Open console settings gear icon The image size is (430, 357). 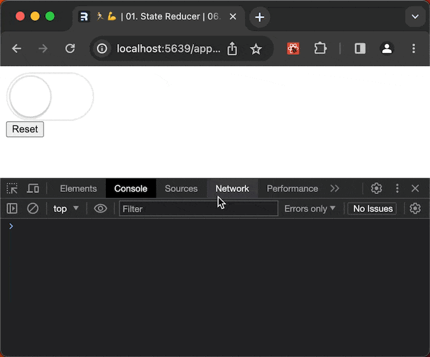coord(415,209)
